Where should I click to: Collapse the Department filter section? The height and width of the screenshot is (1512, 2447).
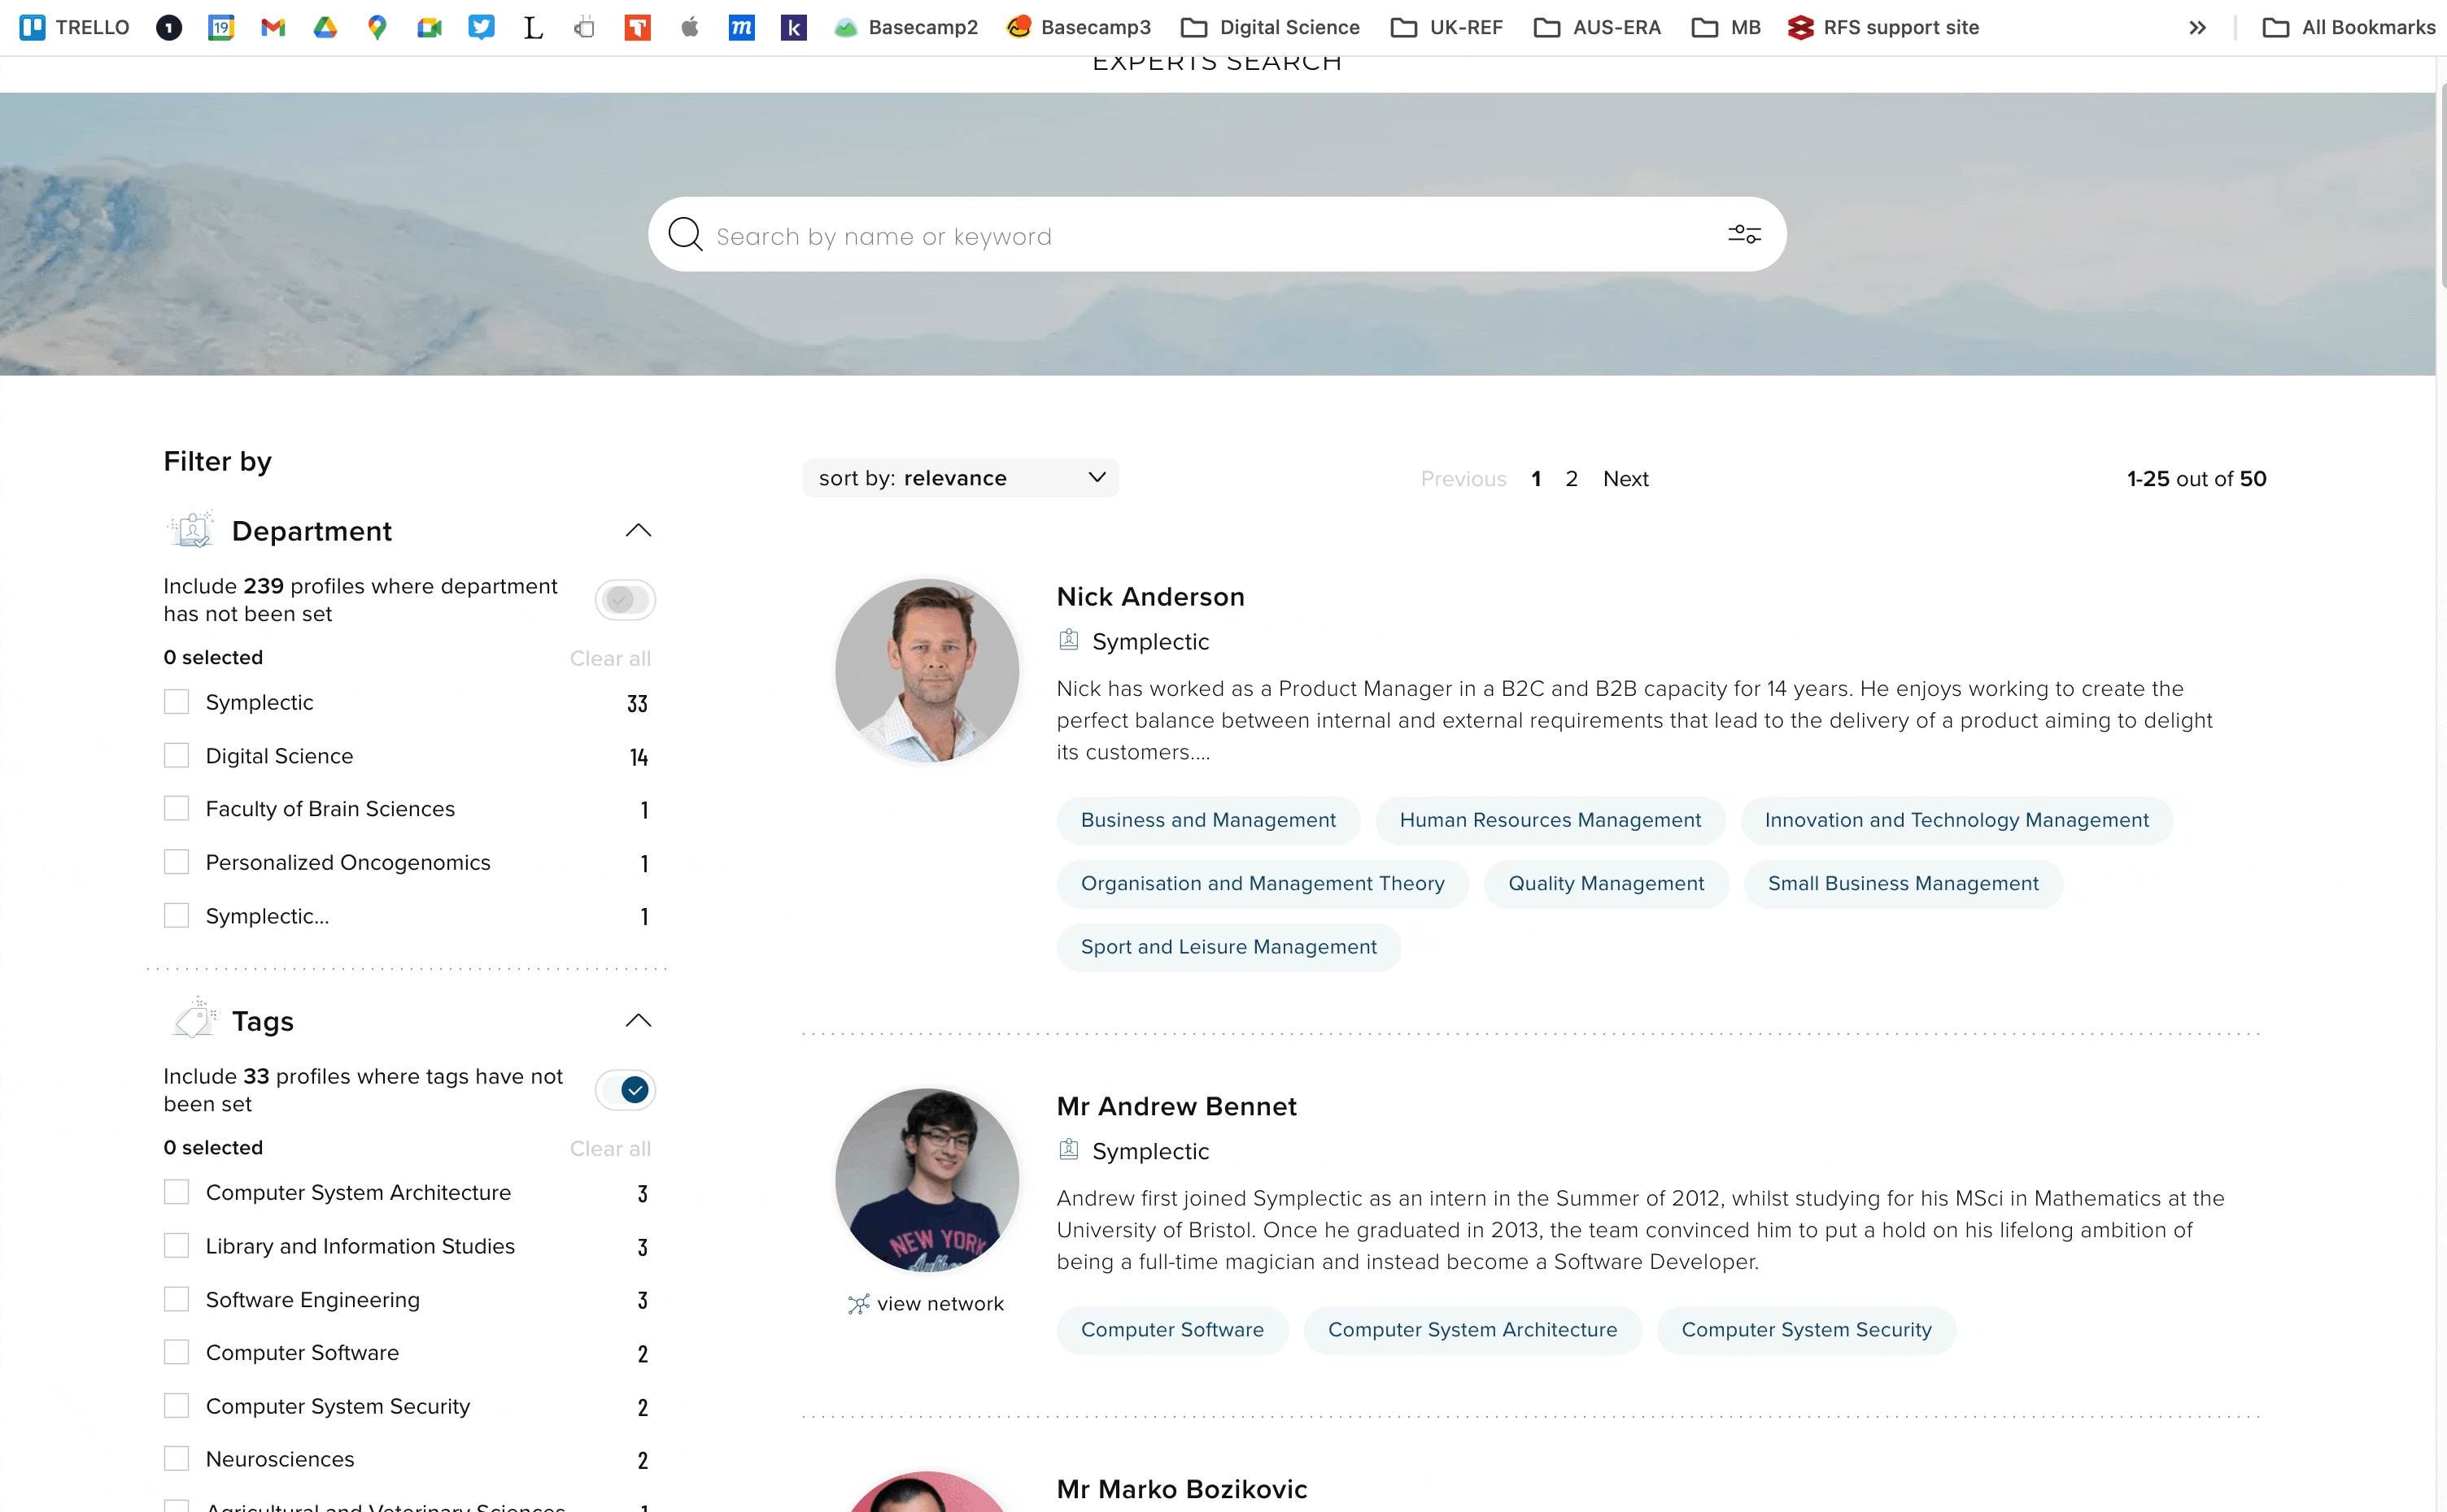(x=639, y=531)
